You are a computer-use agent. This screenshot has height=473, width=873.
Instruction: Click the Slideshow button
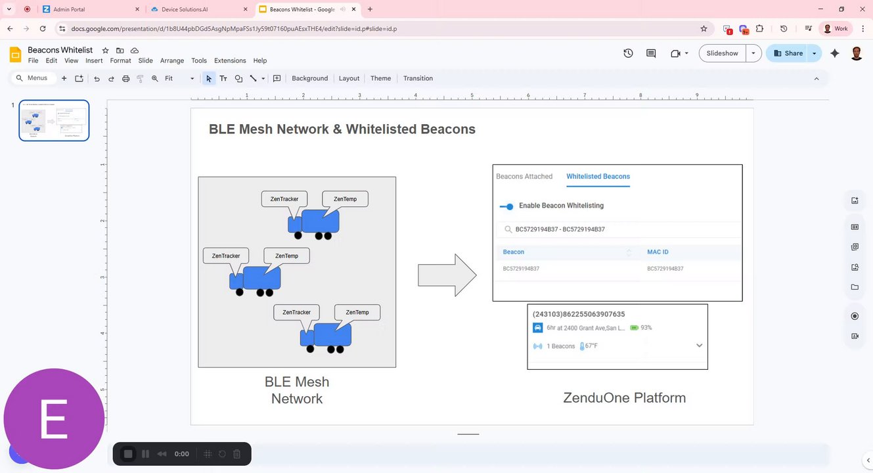tap(723, 53)
